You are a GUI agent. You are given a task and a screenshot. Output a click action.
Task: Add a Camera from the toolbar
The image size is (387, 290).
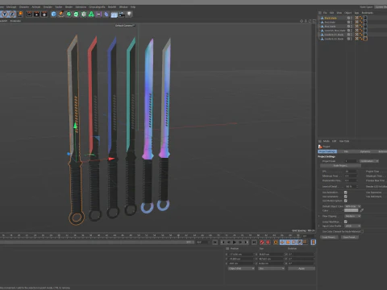(x=122, y=14)
